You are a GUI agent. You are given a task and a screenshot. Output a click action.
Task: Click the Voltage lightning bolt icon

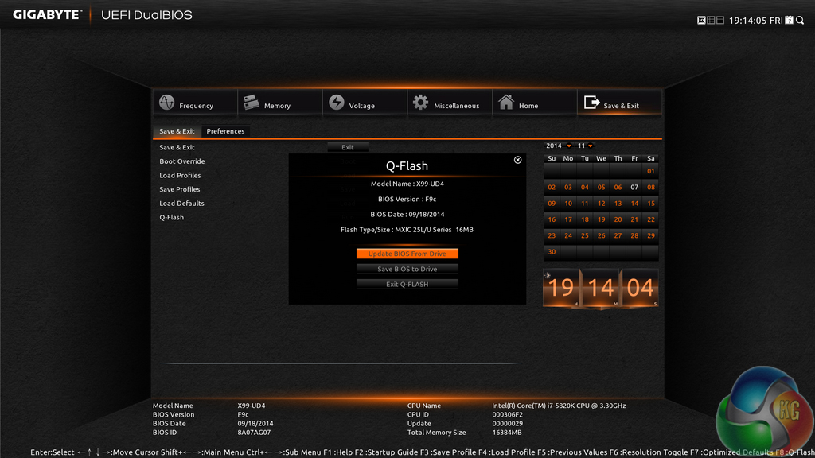click(x=337, y=103)
